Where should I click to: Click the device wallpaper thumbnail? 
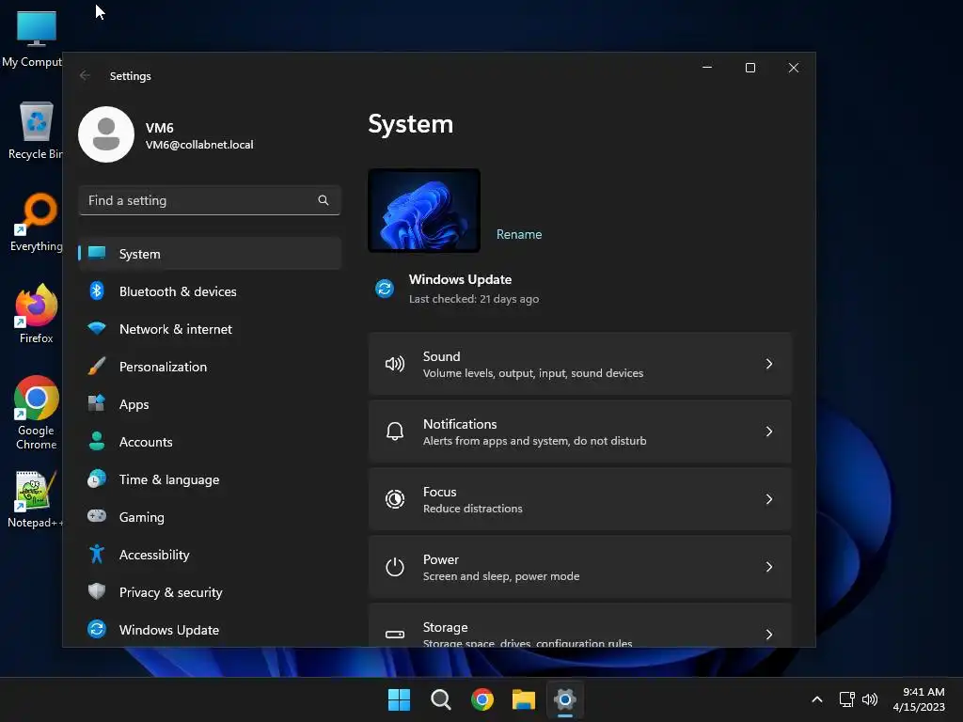pos(424,210)
